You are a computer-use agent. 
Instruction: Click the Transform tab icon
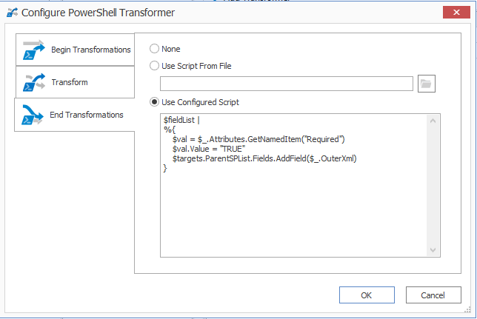pyautogui.click(x=34, y=82)
